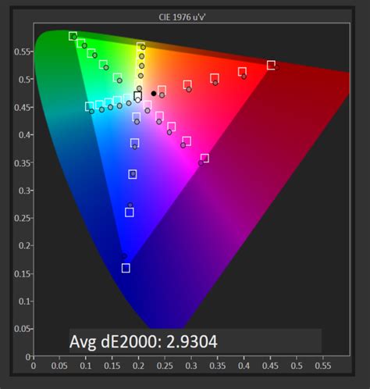The height and width of the screenshot is (389, 370).
Task: Click the 0.25 label on the horizontal axis
Action: click(165, 366)
